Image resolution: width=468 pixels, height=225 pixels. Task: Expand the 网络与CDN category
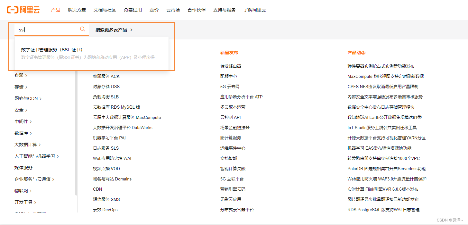28,98
